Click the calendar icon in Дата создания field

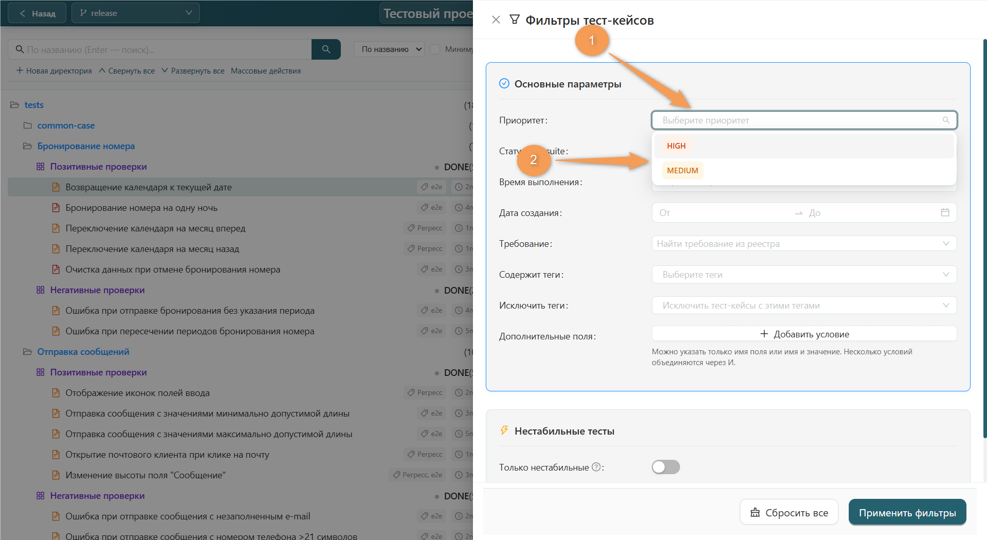coord(945,212)
